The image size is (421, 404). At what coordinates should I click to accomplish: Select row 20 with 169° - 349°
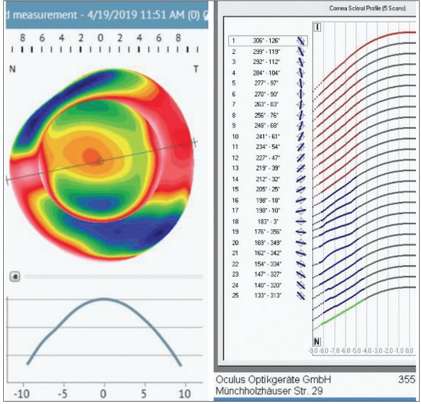click(x=266, y=242)
